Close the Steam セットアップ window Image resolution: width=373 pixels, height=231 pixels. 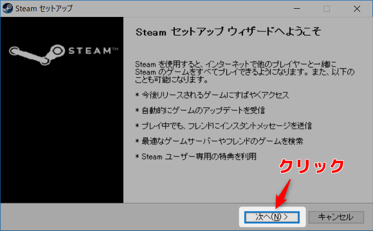pos(357,9)
